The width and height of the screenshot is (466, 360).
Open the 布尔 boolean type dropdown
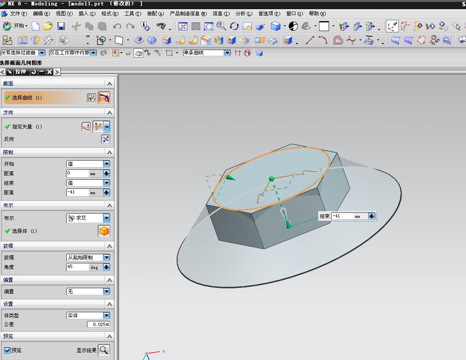pyautogui.click(x=107, y=218)
